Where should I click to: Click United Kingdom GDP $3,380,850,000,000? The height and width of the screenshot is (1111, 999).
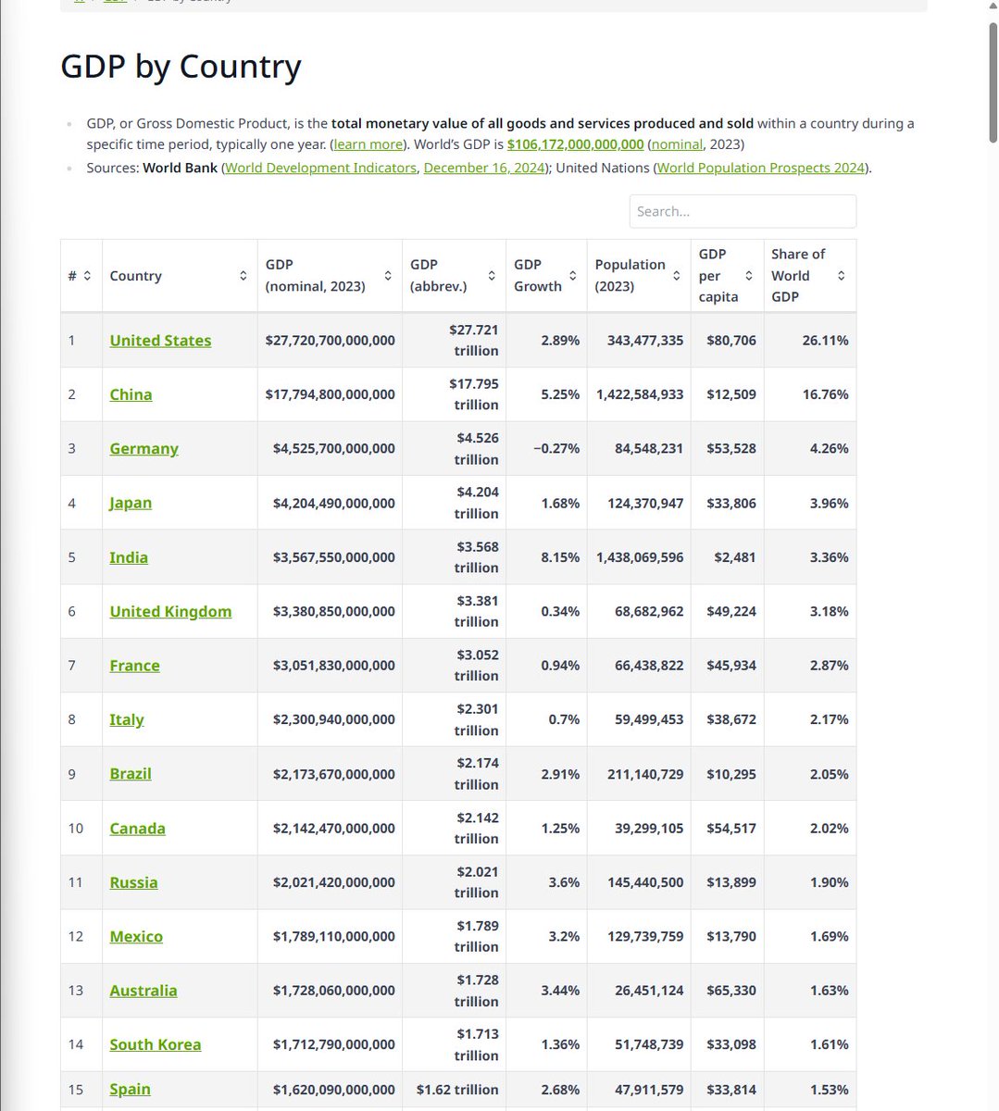[333, 611]
